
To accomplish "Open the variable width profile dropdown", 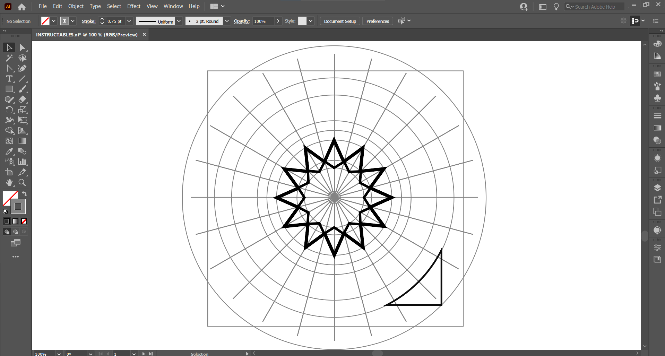I will (179, 21).
